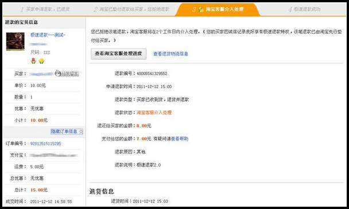This screenshot has height=209, width=349.
Task: Click the refund status 淘宝客服介入处理 text
Action: pyautogui.click(x=154, y=113)
